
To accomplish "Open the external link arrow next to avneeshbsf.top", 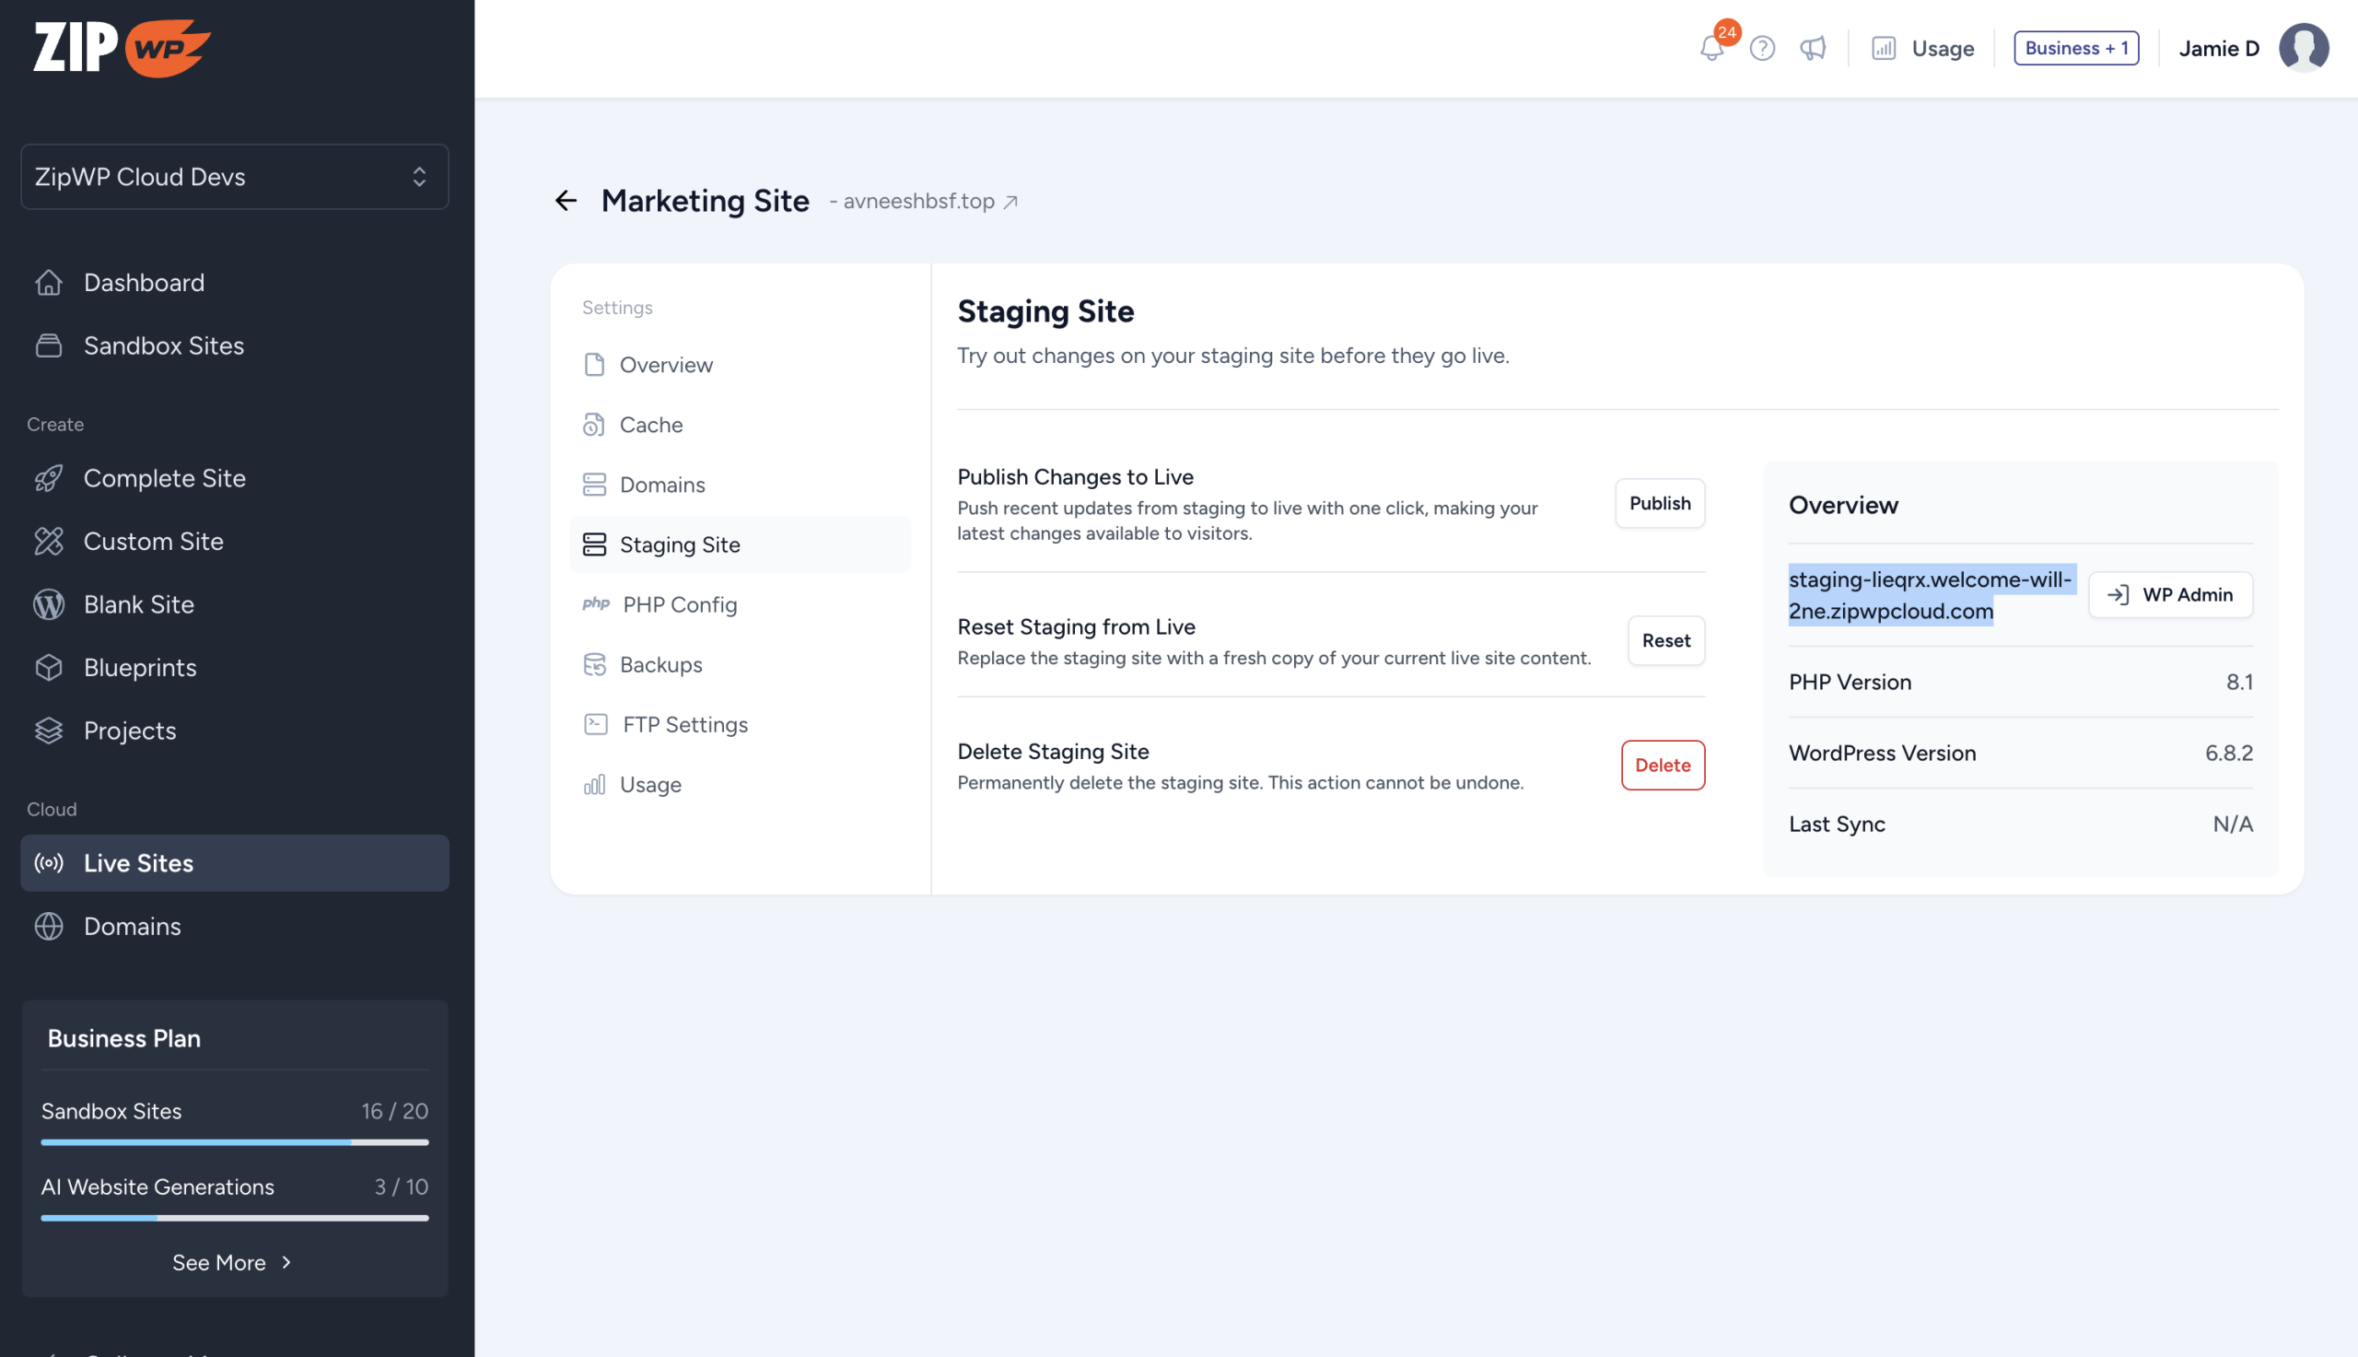I will (1010, 202).
